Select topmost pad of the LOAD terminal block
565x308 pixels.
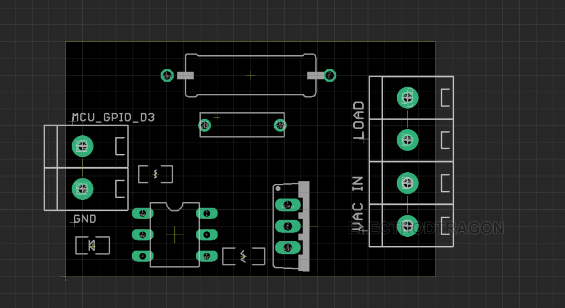(x=408, y=98)
